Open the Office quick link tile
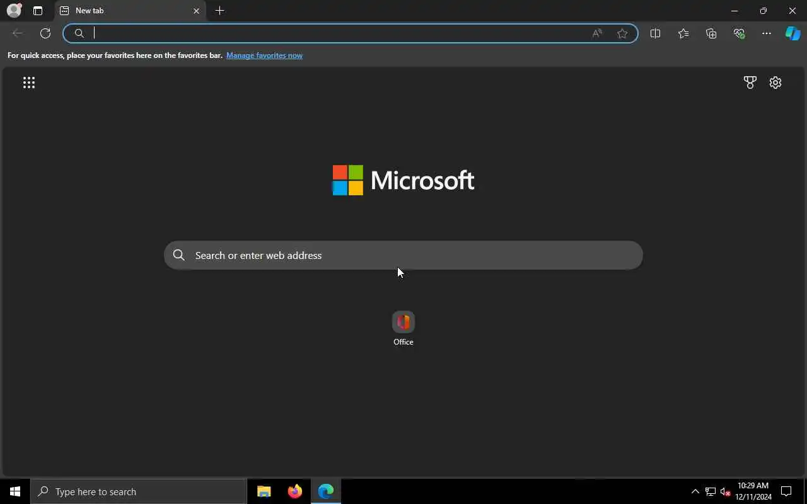This screenshot has height=504, width=807. click(403, 322)
